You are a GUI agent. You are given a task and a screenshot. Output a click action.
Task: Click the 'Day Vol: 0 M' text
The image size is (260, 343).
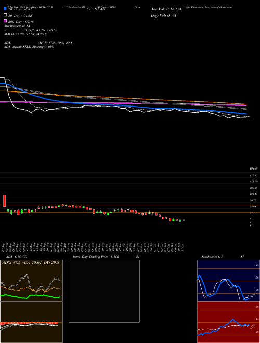pos(163,15)
